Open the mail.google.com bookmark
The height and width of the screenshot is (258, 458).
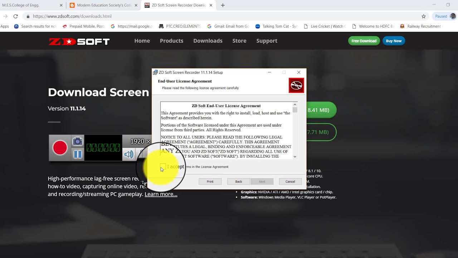coord(132,26)
